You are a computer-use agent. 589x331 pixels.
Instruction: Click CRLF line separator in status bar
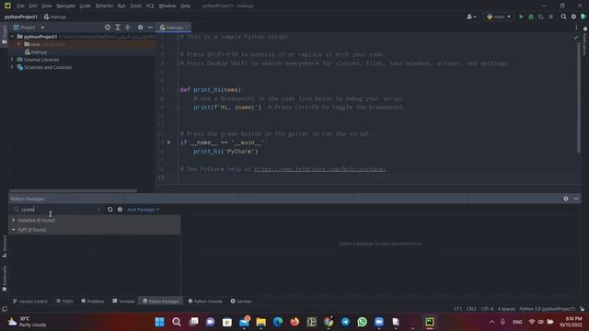point(471,309)
